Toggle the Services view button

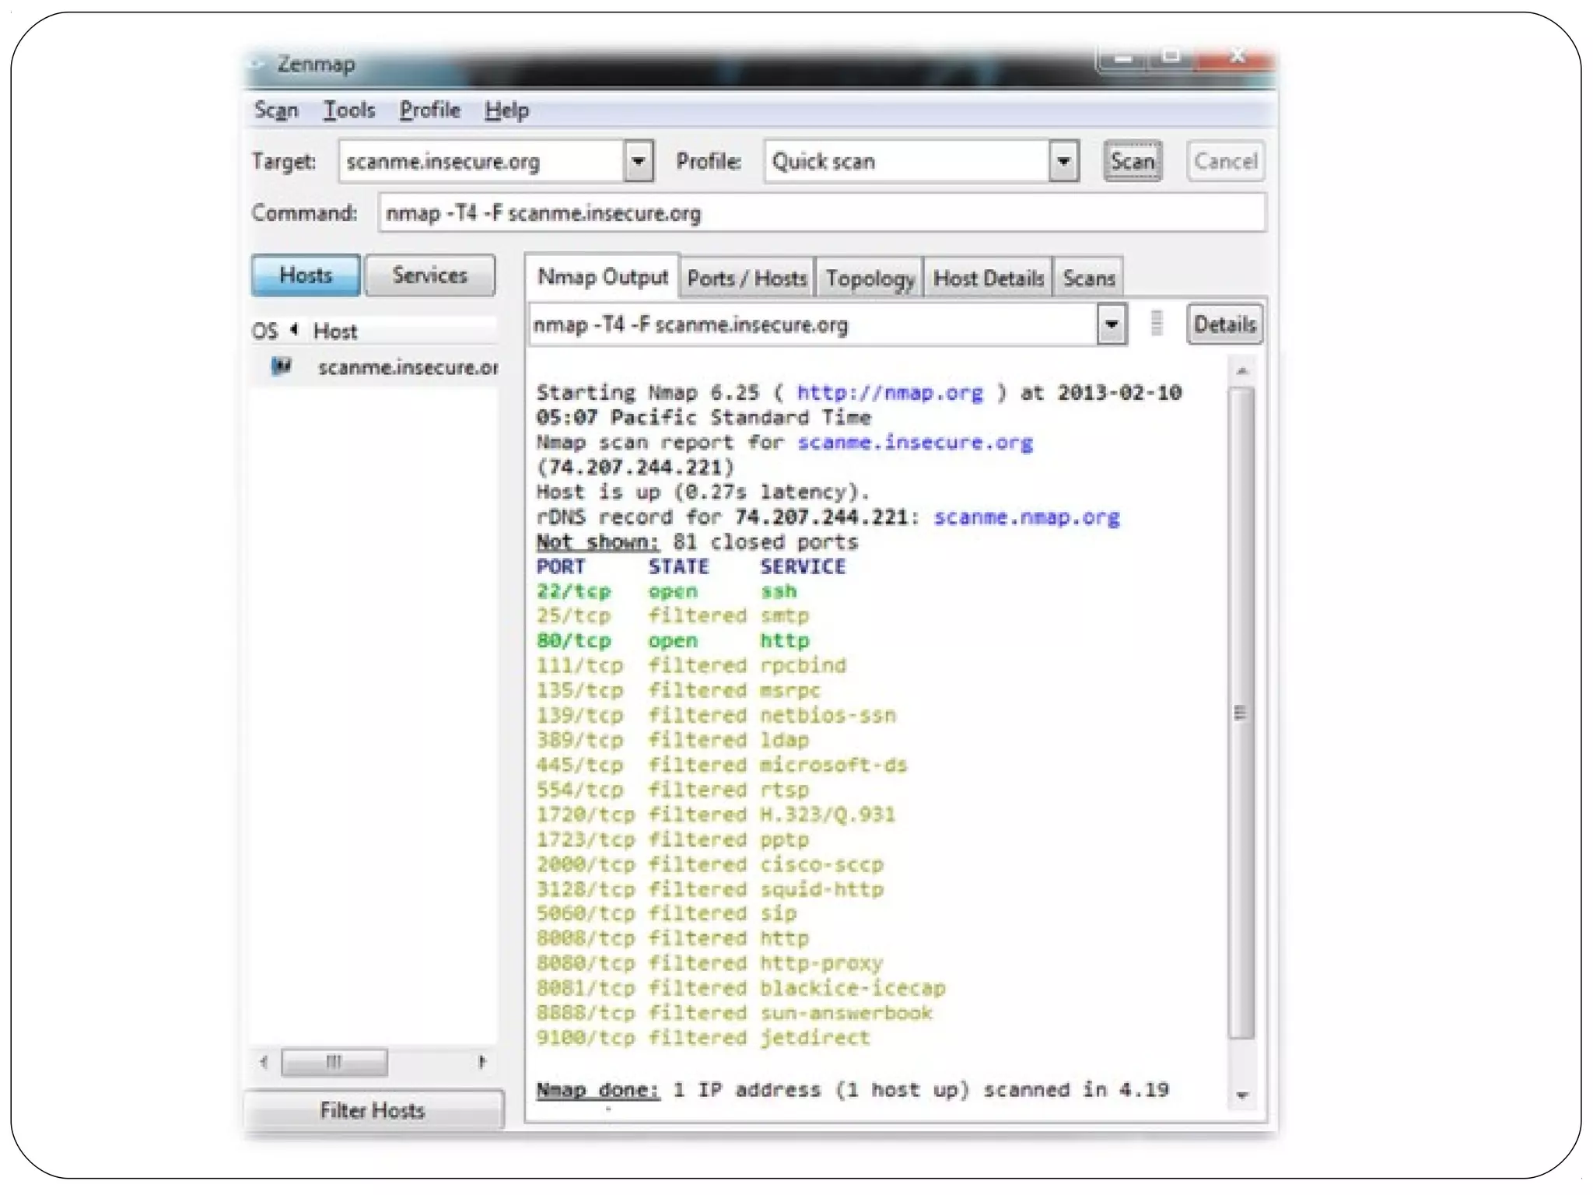coord(429,275)
